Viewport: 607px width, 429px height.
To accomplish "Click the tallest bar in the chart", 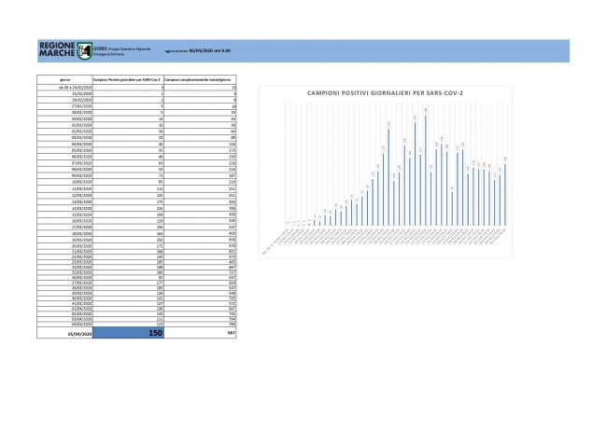I will (x=426, y=168).
